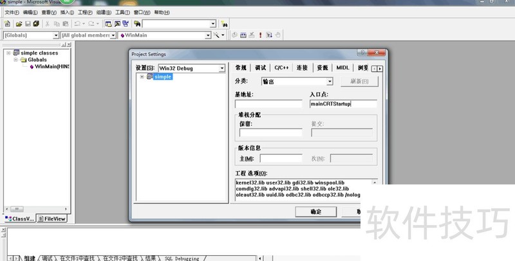Click the Find in Files binoculars icon
This screenshot has width=515, height=261.
(x=137, y=24)
